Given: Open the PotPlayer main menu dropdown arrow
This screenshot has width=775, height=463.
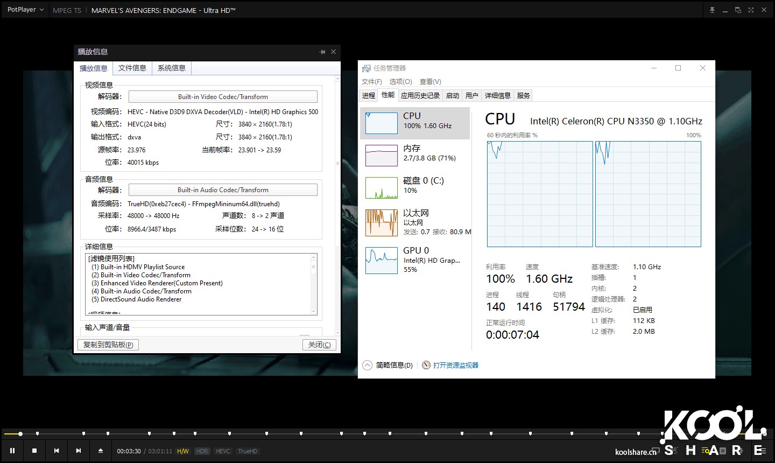Looking at the screenshot, I should [41, 9].
